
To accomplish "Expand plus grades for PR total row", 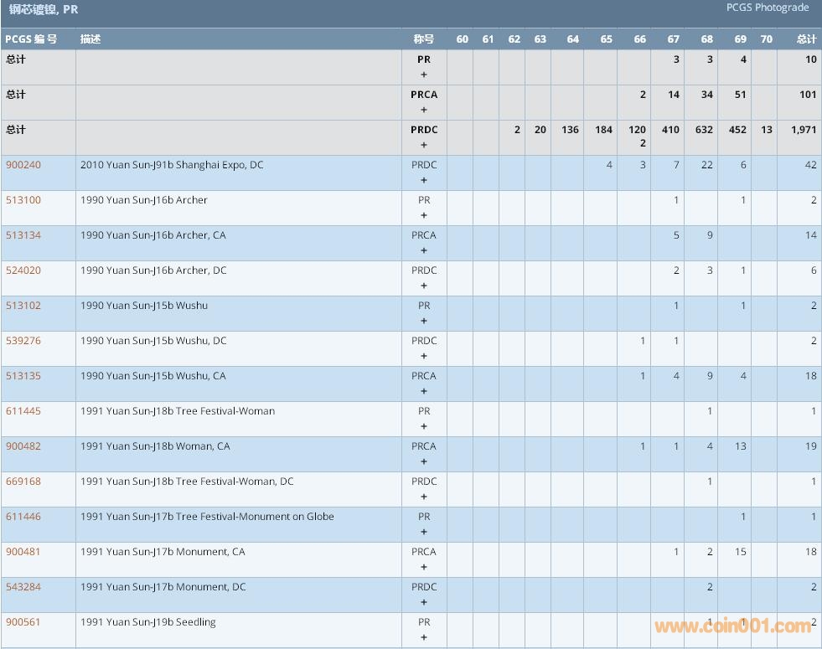I will (x=424, y=75).
